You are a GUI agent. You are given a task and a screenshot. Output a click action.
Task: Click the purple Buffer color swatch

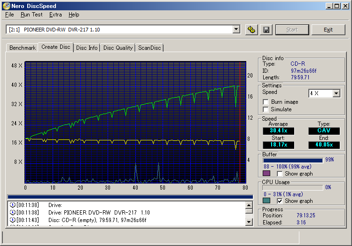click(x=266, y=174)
